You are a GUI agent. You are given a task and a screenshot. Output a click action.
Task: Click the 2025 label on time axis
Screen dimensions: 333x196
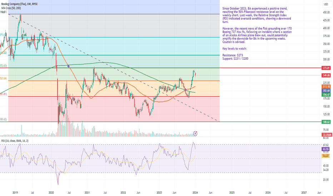[232, 192]
